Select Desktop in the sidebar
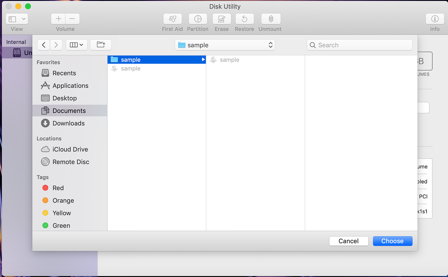 coord(70,98)
